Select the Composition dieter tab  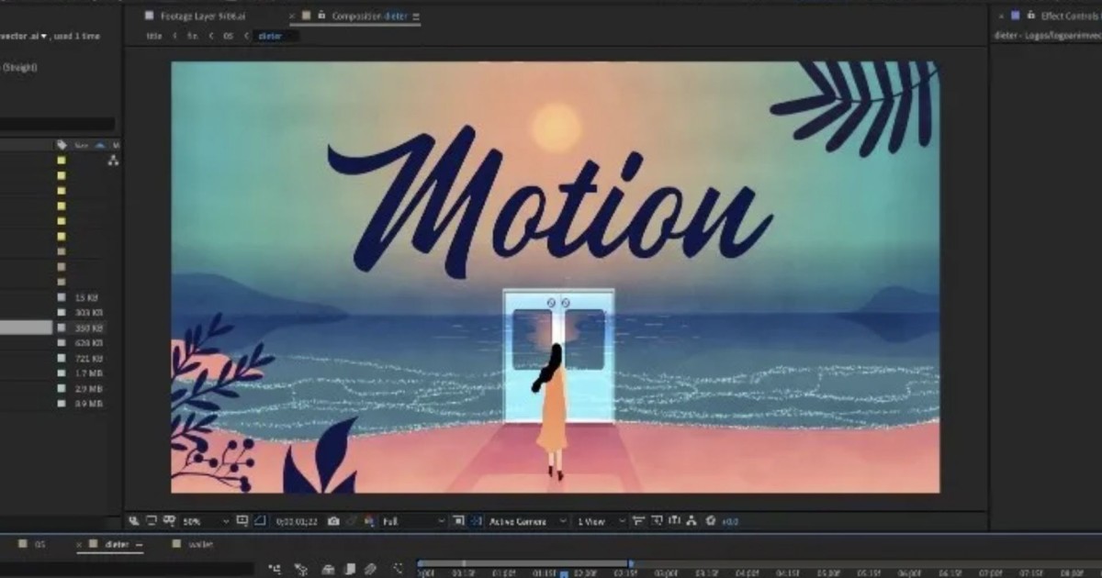(x=368, y=17)
